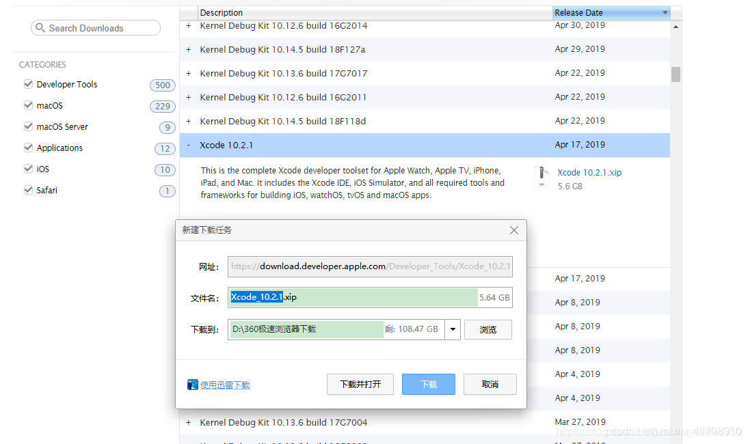748x444 pixels.
Task: Open the download location dropdown arrow
Action: (453, 329)
